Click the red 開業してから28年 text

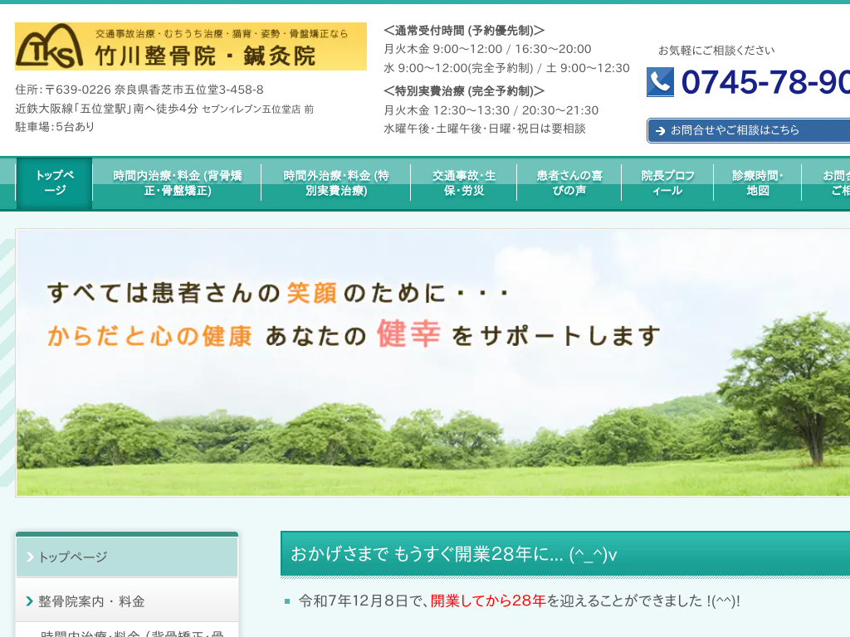pos(488,601)
